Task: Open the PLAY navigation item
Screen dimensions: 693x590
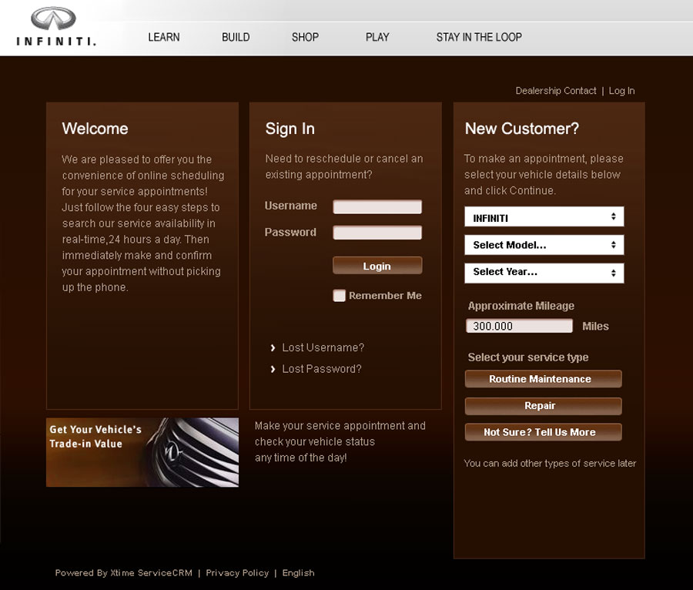Action: point(377,37)
